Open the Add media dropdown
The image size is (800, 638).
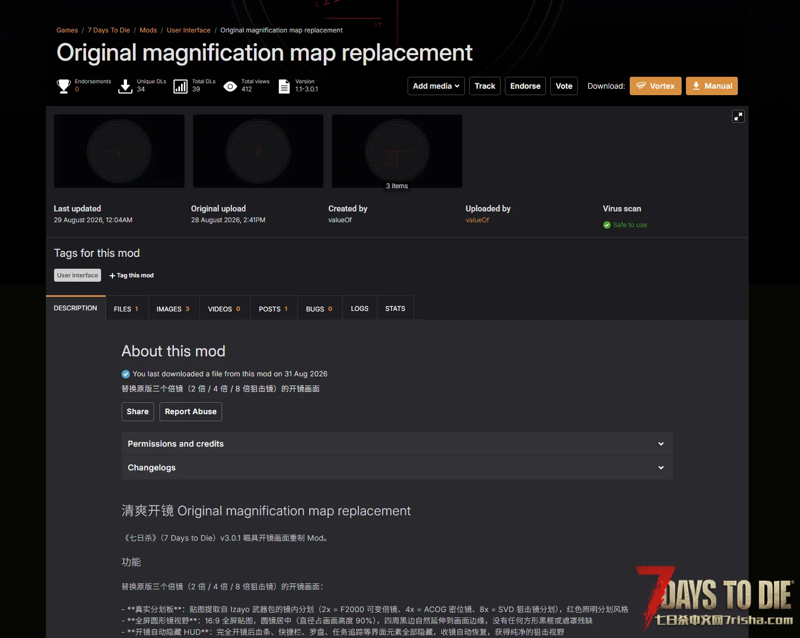(436, 86)
